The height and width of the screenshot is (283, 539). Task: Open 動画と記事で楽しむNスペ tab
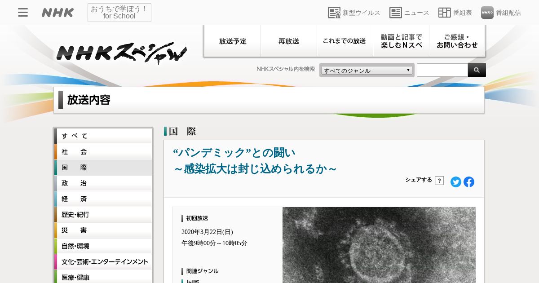click(401, 41)
